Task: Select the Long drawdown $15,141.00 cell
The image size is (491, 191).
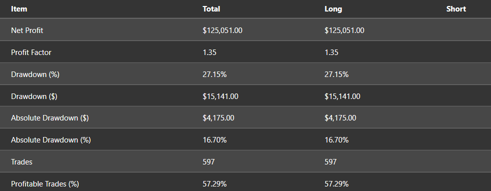Action: pyautogui.click(x=342, y=96)
